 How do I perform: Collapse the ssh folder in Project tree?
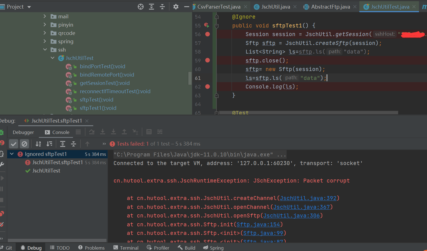[45, 50]
